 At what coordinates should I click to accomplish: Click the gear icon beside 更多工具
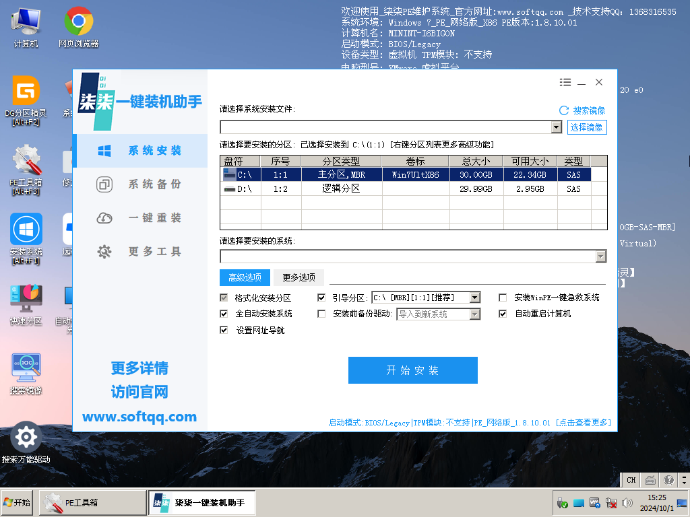(x=104, y=252)
